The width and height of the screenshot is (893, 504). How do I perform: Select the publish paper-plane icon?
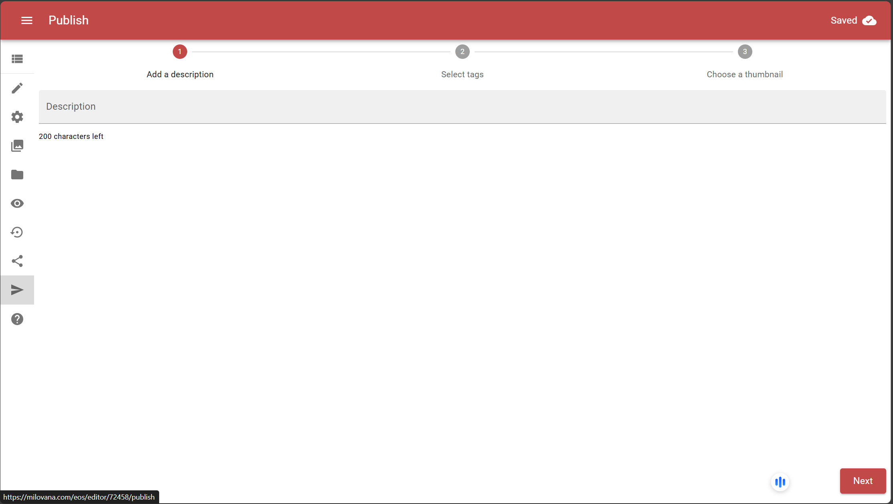(17, 290)
